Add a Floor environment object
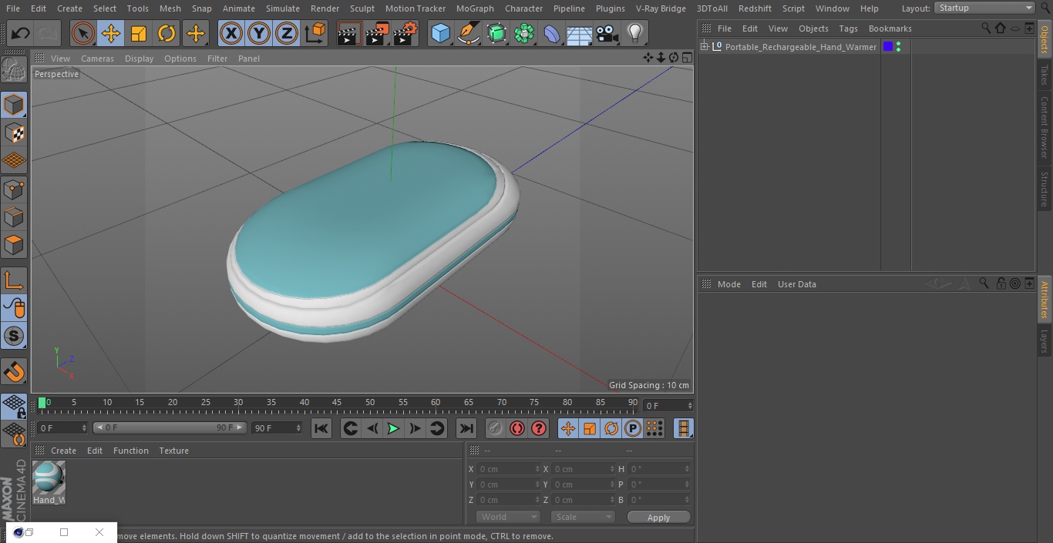1053x543 pixels. click(579, 34)
